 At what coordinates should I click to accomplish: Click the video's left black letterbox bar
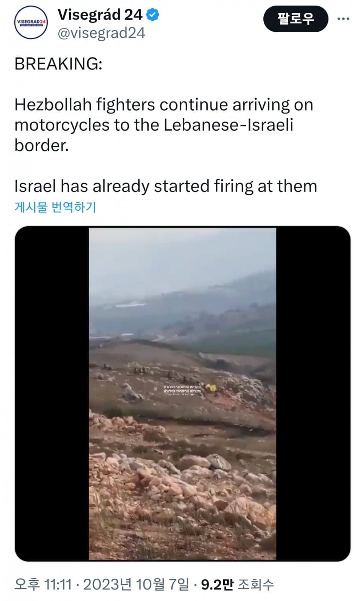[52, 394]
